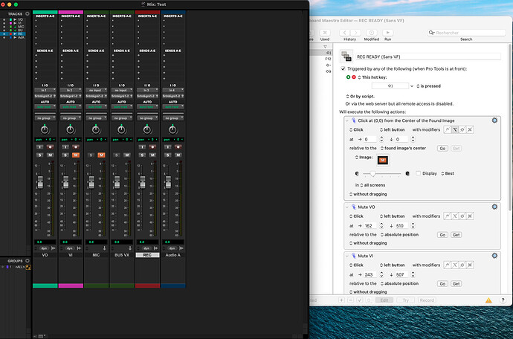This screenshot has width=513, height=339.
Task: Open MIC track 'no input' selector
Action: 96,90
